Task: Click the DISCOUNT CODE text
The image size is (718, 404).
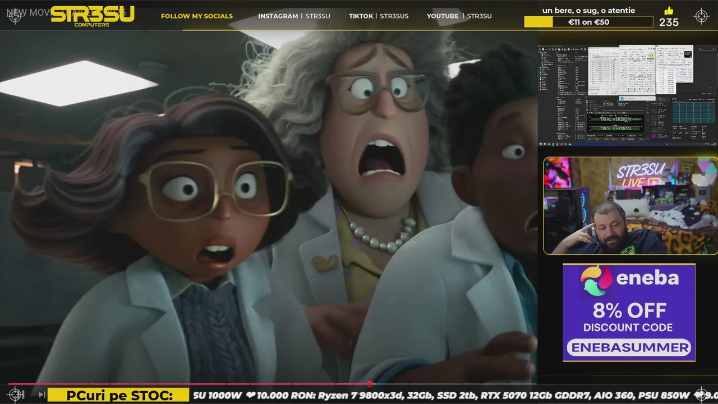Action: (x=628, y=328)
